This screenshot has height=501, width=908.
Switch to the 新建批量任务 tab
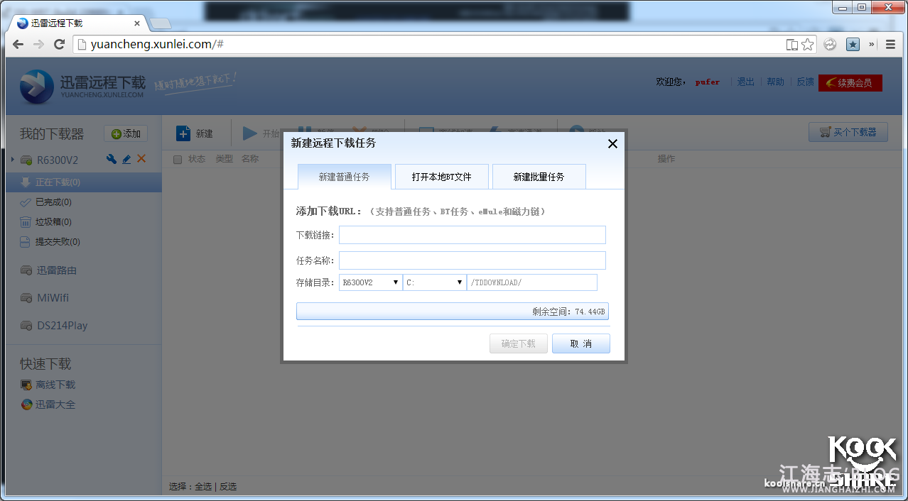click(x=539, y=177)
